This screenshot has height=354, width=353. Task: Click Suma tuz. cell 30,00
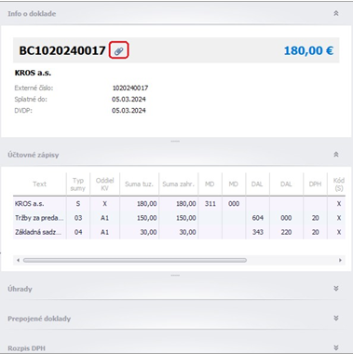tap(139, 232)
